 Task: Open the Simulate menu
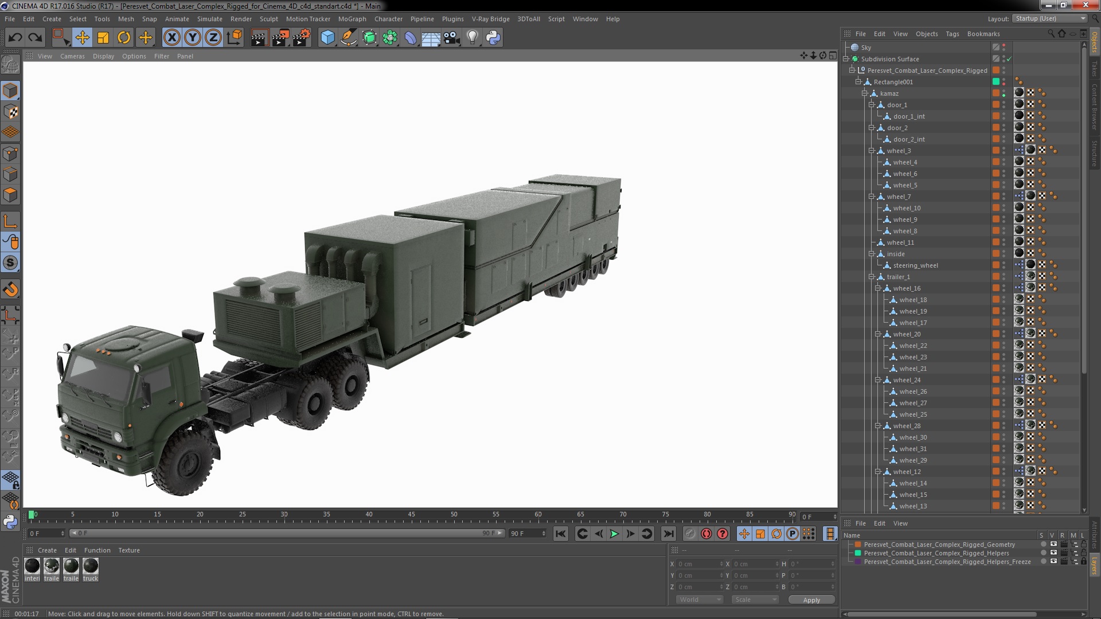click(x=210, y=19)
